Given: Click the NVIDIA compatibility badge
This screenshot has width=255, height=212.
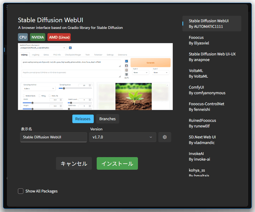Looking at the screenshot, I should 38,37.
